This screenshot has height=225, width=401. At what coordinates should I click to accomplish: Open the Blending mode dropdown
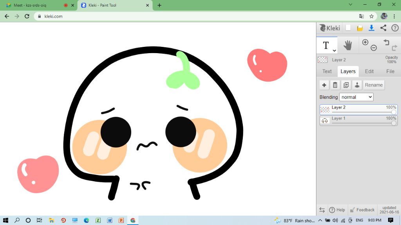tap(356, 97)
